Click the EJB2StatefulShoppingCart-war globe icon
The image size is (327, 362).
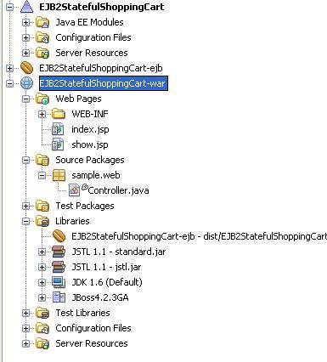27,83
